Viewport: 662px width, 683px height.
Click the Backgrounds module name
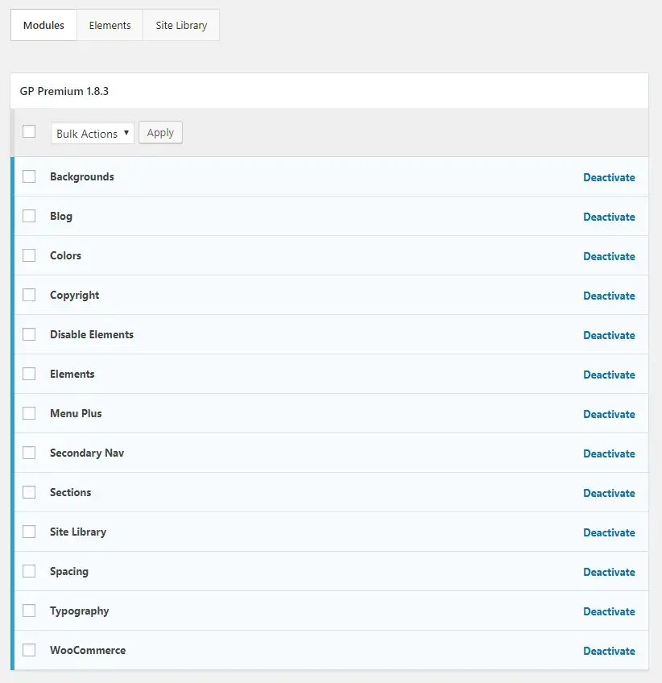pos(82,177)
